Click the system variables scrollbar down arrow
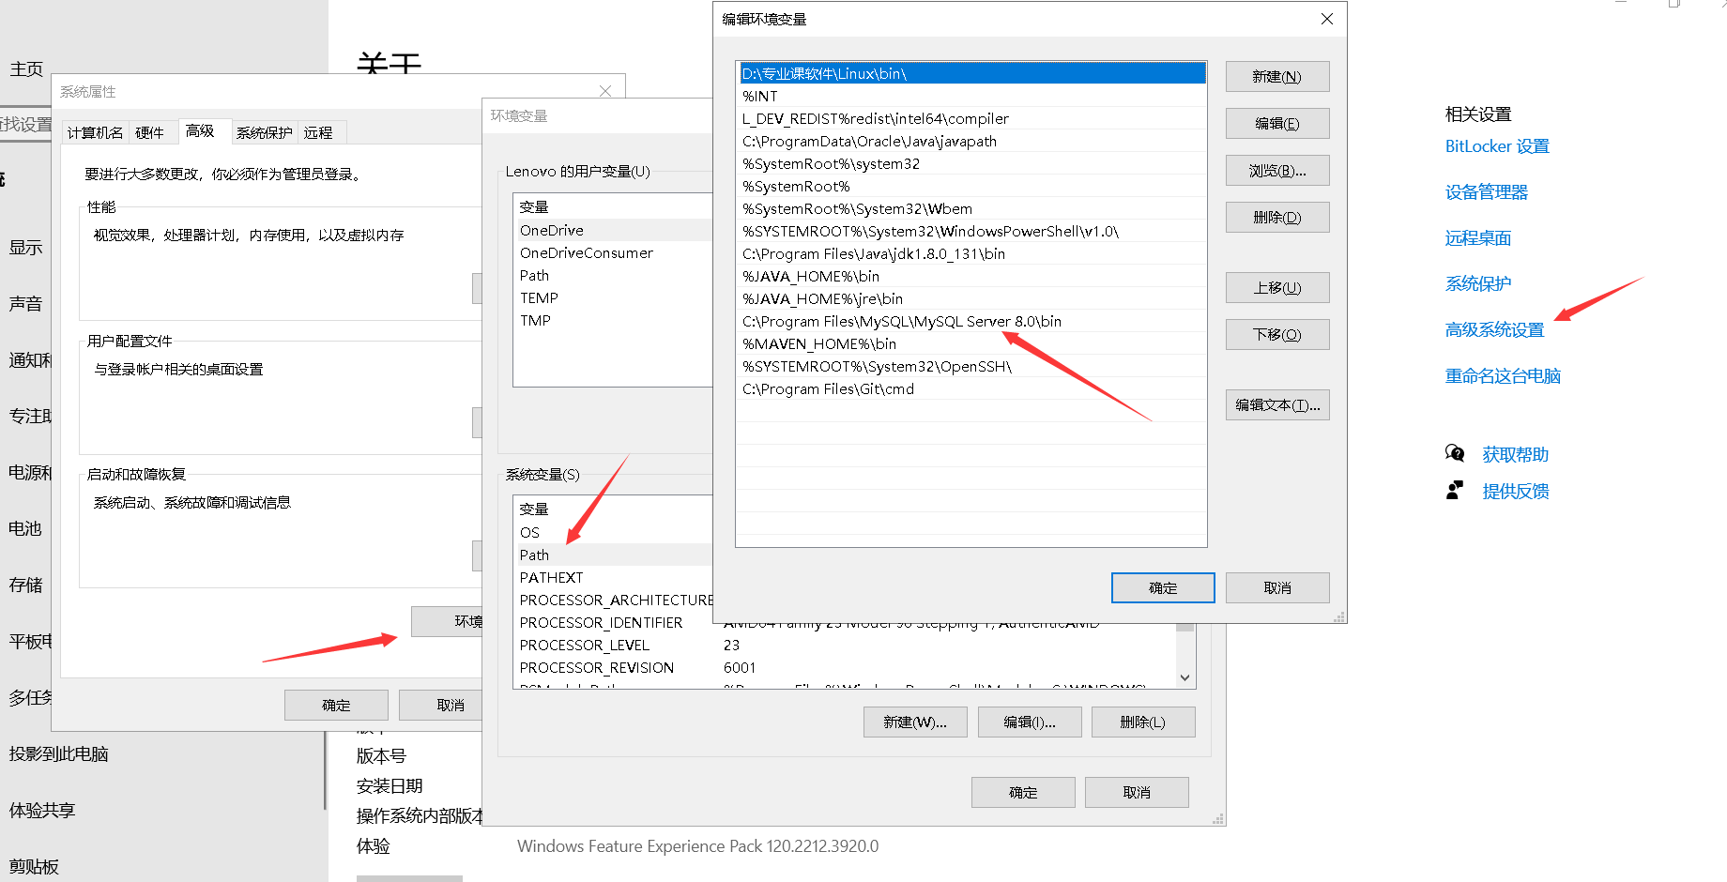Screen dimensions: 1727x882 (1184, 677)
